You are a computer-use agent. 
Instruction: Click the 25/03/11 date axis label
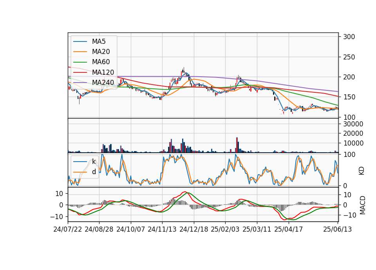point(257,229)
